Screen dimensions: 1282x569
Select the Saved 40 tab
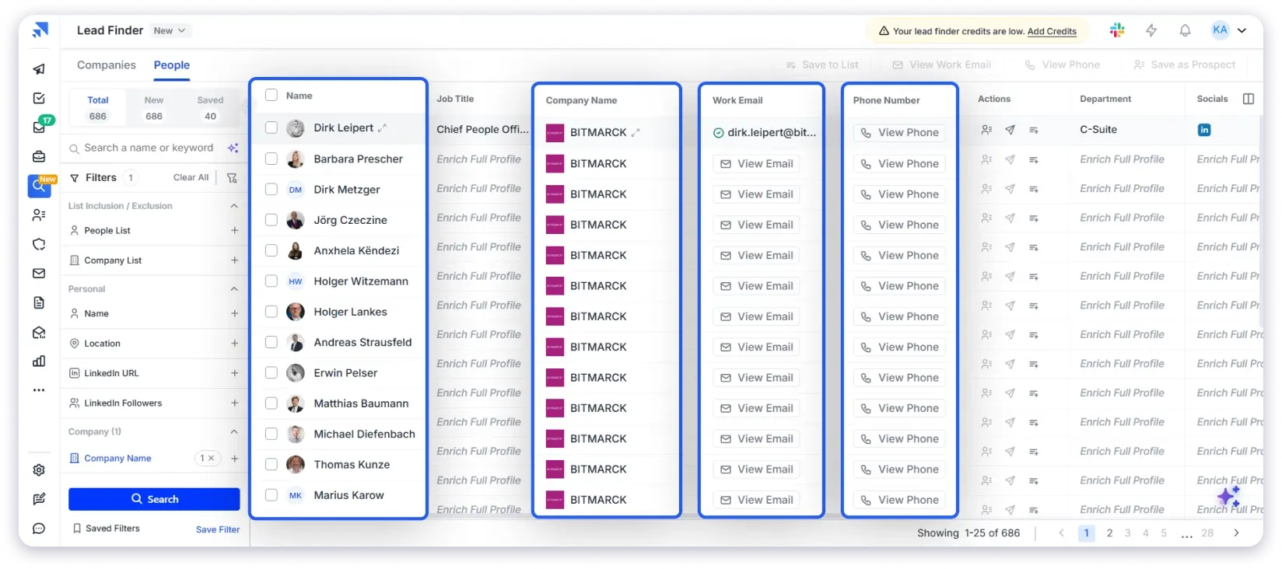pyautogui.click(x=210, y=108)
